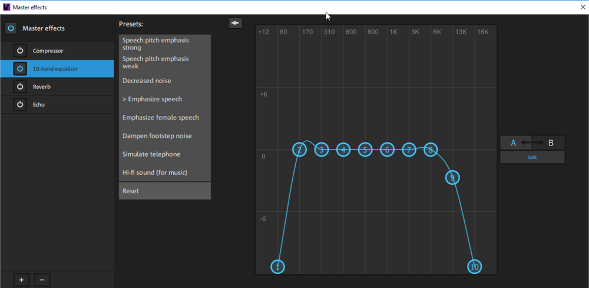
Task: Click the Link button
Action: (532, 157)
